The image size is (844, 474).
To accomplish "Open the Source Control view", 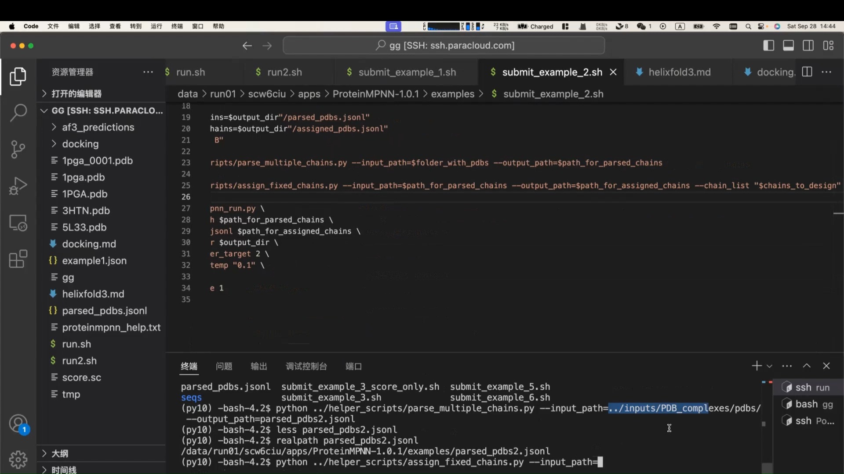I will (x=18, y=149).
